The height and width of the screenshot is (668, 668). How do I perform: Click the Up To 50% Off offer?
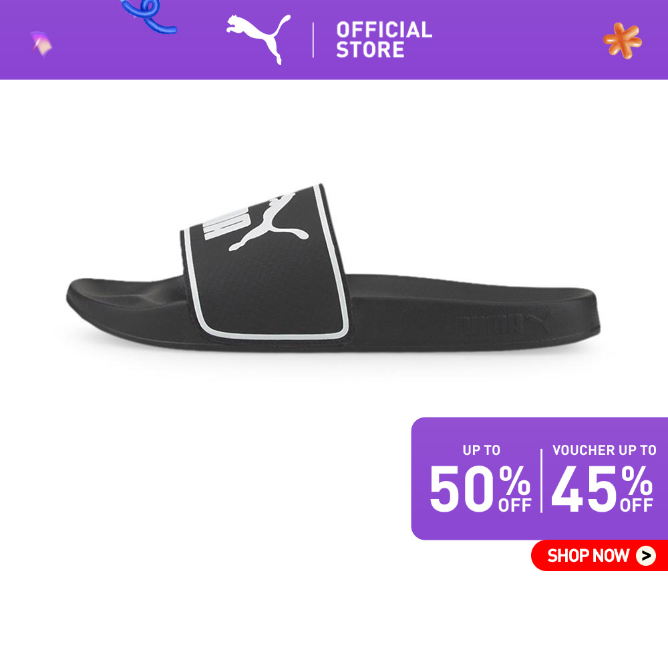pyautogui.click(x=480, y=478)
